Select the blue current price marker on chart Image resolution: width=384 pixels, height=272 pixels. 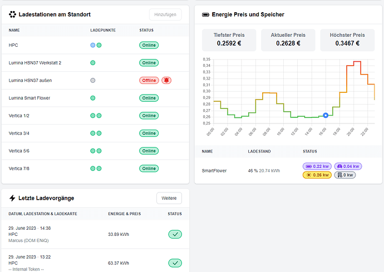click(x=326, y=115)
